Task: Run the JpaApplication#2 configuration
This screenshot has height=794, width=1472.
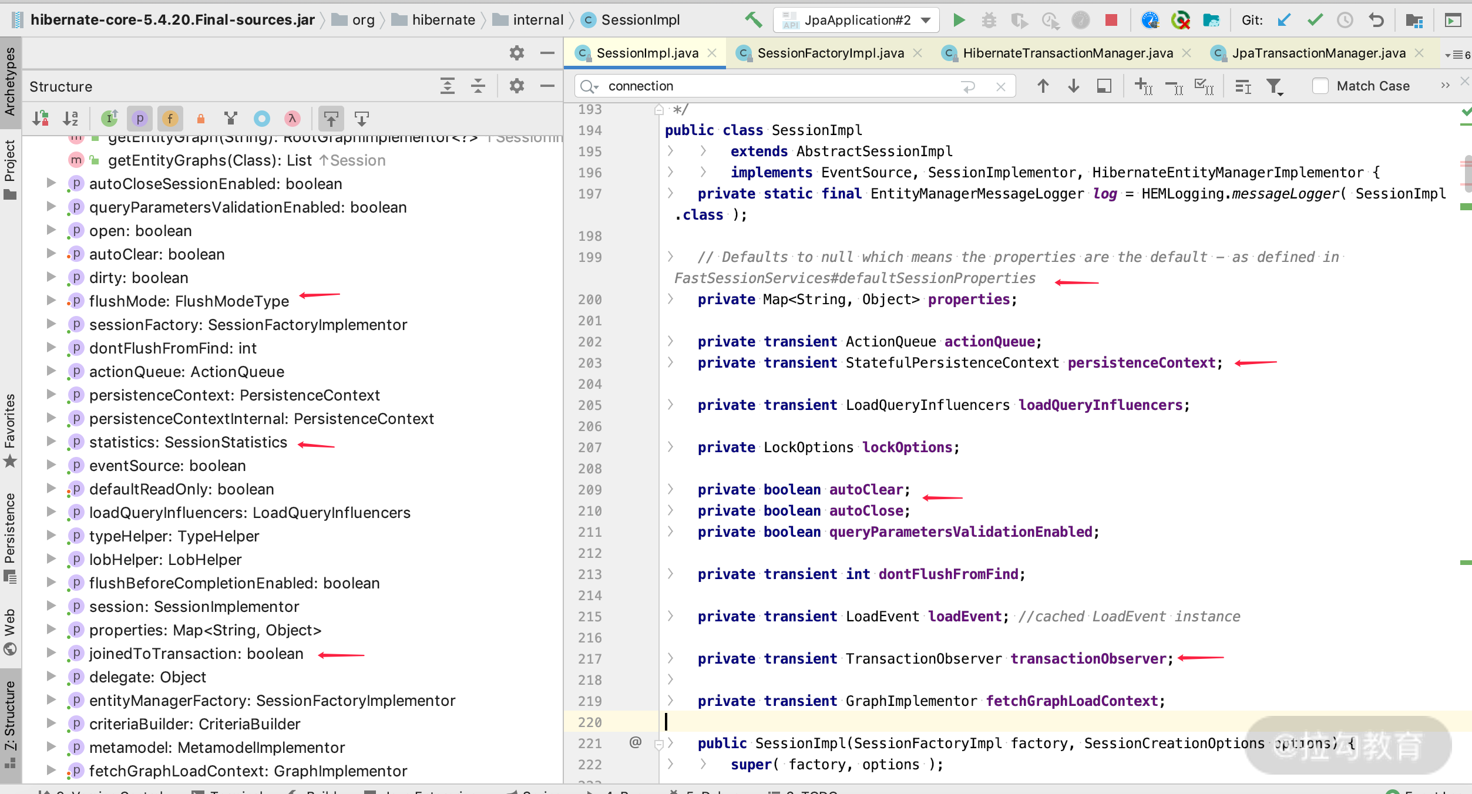Action: 960,19
